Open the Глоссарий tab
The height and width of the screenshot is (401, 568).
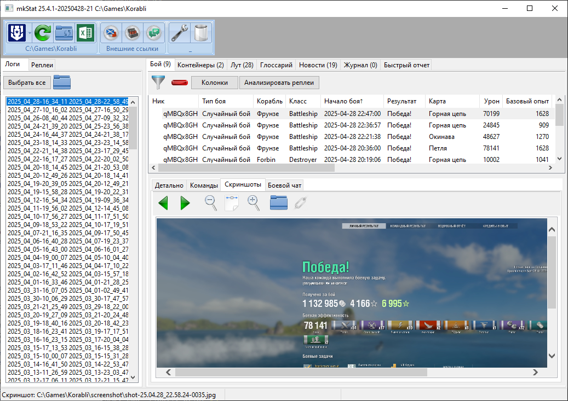[276, 65]
